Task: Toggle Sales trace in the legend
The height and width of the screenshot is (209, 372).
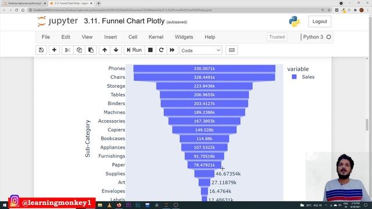Action: [303, 77]
